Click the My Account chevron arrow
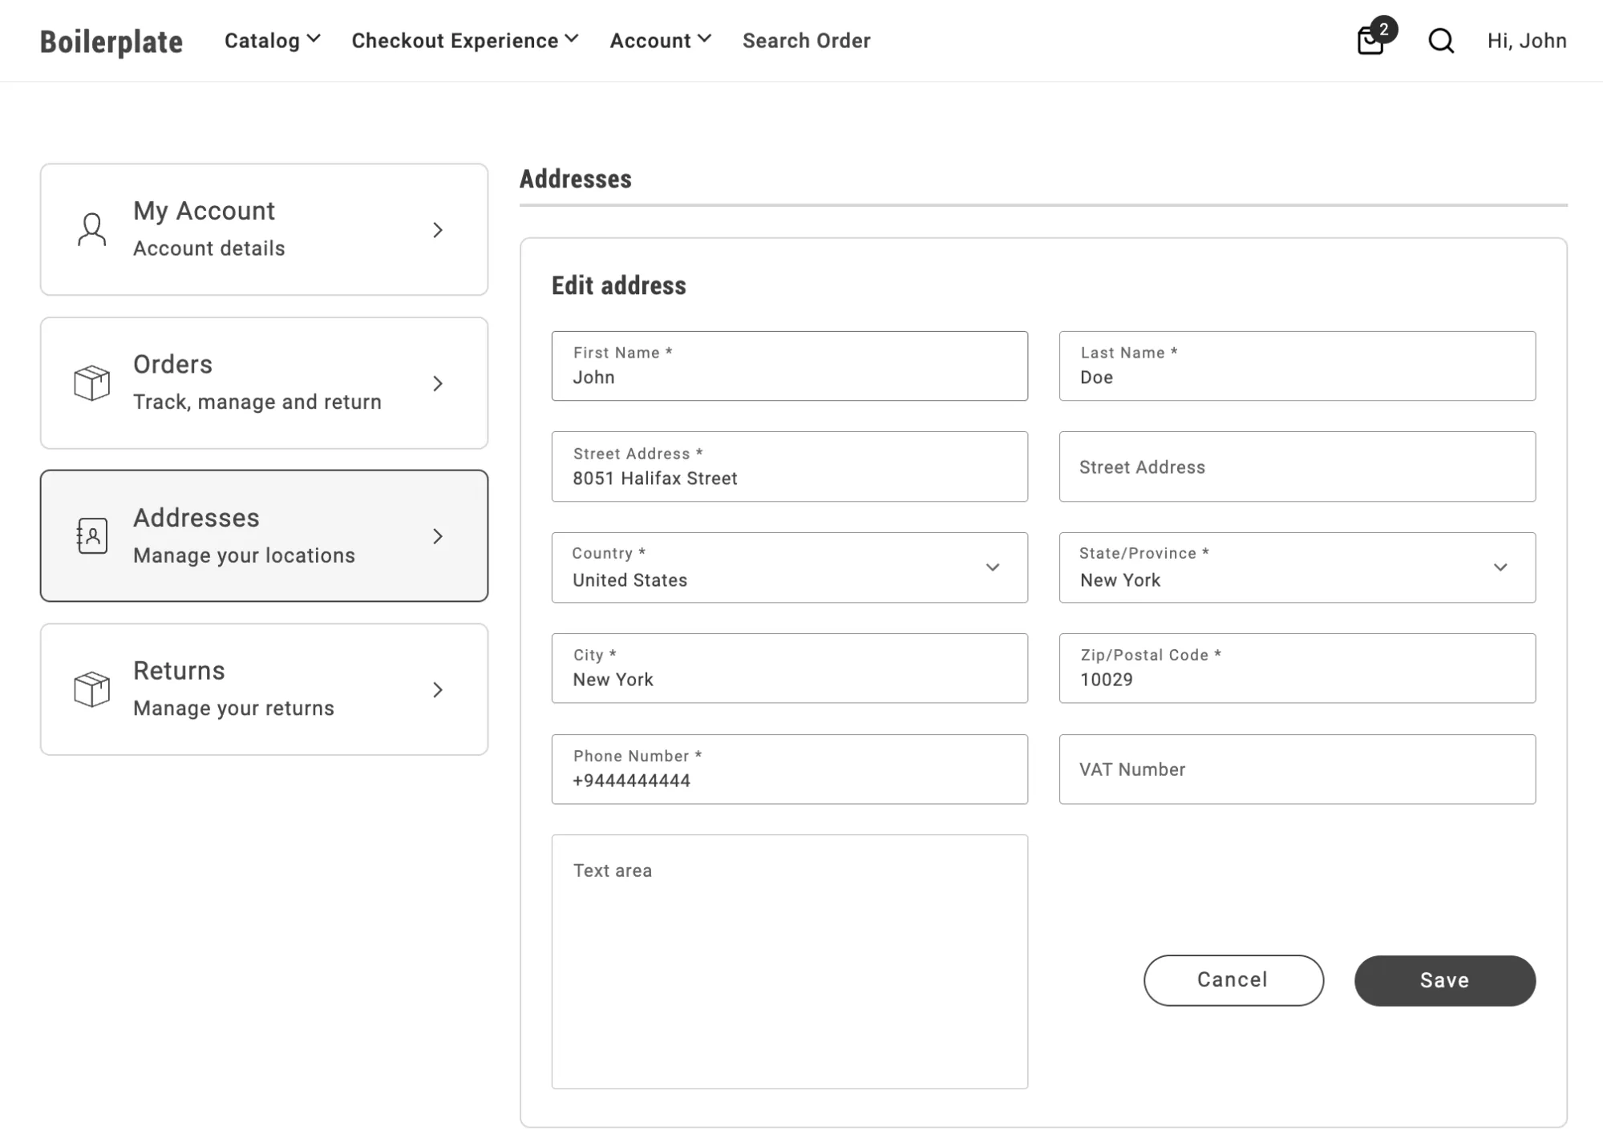The width and height of the screenshot is (1603, 1143). [437, 229]
